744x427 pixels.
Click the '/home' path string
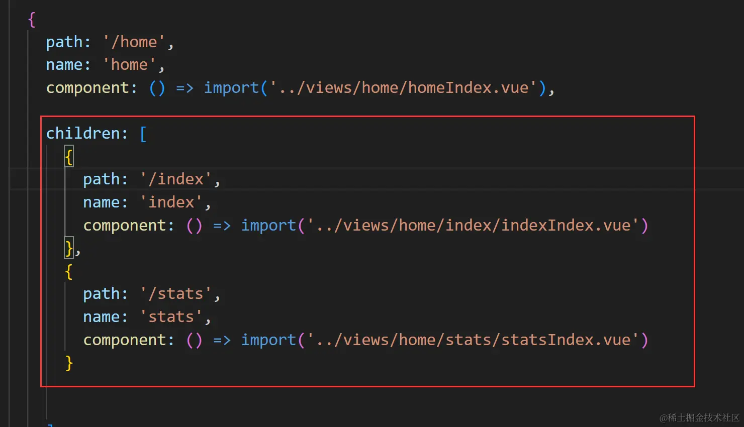tap(134, 42)
